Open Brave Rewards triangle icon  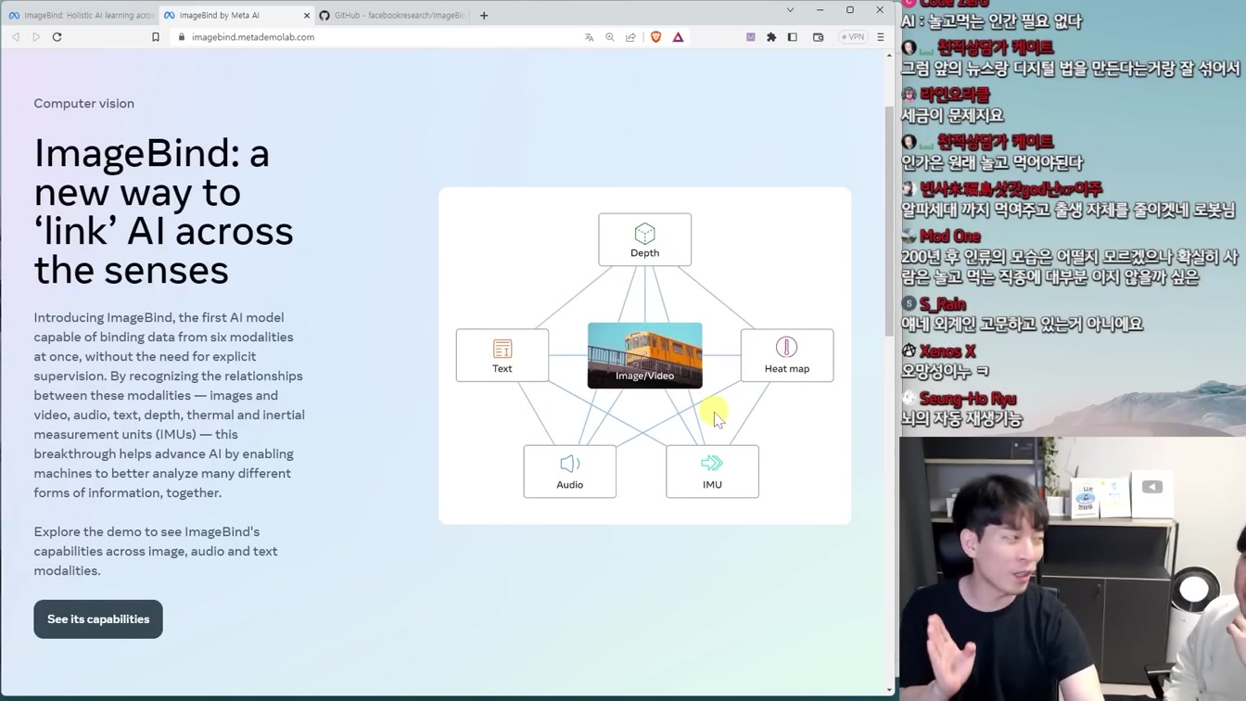[x=679, y=37]
